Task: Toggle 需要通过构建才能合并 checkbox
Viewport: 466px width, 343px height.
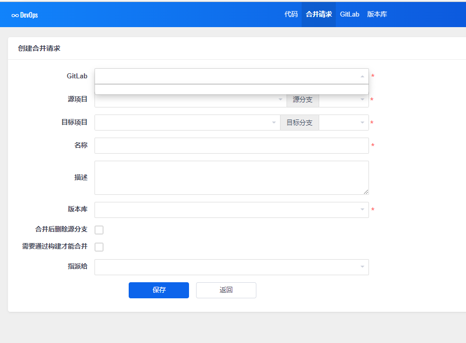Action: [x=99, y=247]
